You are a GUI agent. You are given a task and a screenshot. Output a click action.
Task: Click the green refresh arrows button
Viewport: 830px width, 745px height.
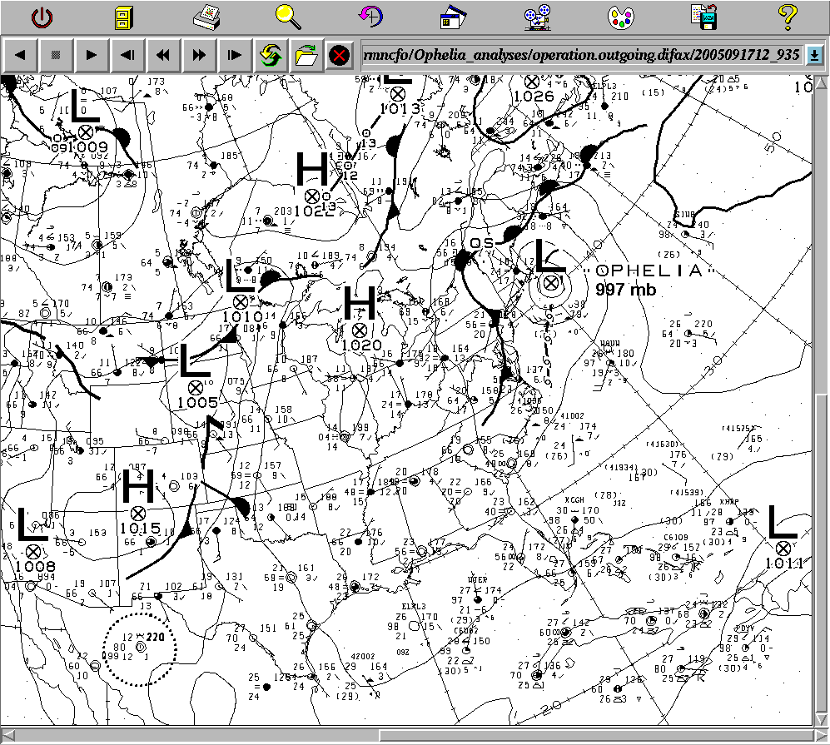270,56
